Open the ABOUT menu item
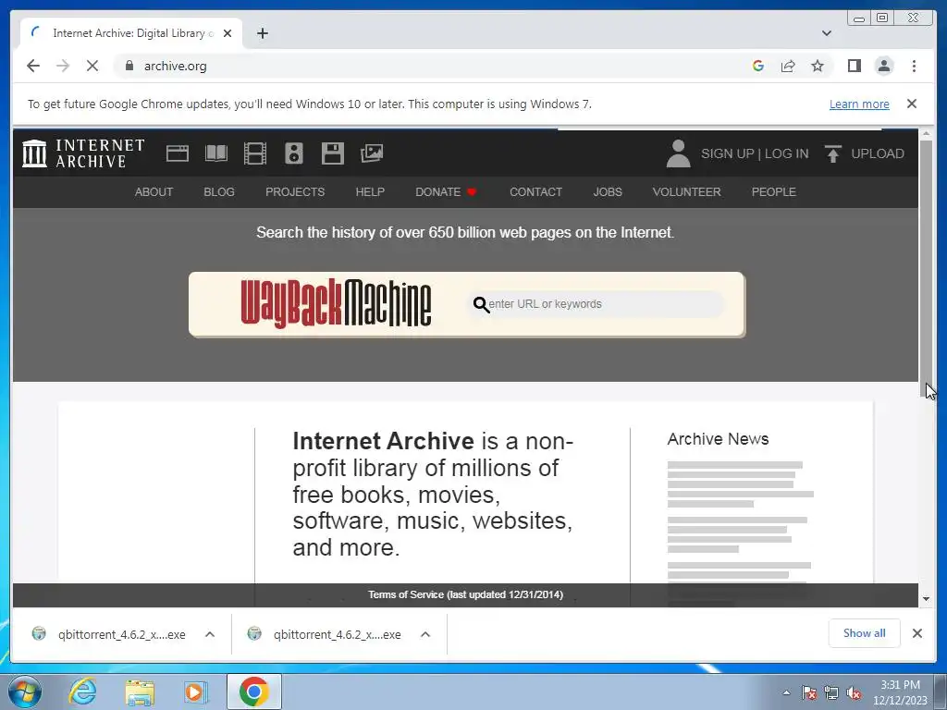The height and width of the screenshot is (710, 947). coord(154,192)
